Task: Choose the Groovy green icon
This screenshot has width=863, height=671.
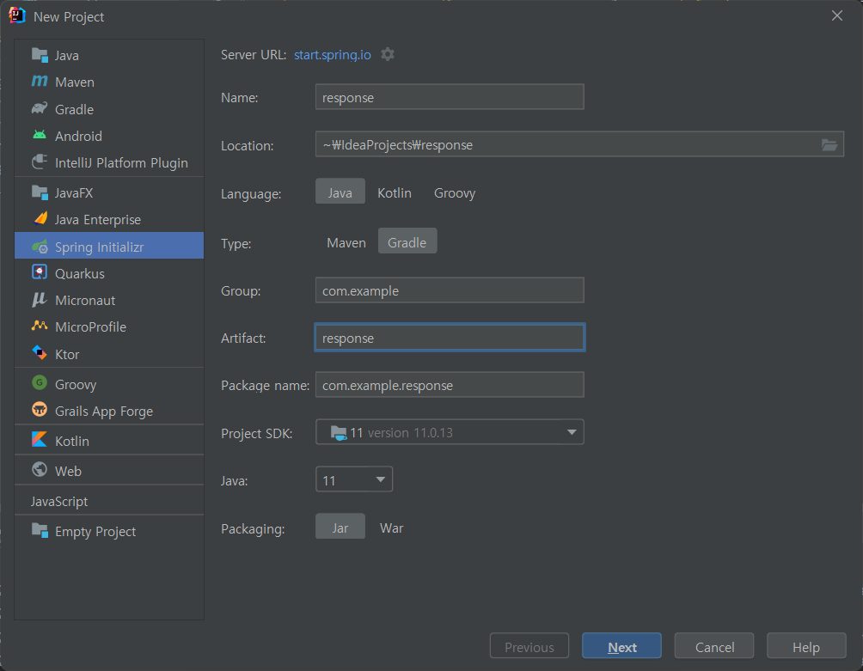Action: coord(40,383)
